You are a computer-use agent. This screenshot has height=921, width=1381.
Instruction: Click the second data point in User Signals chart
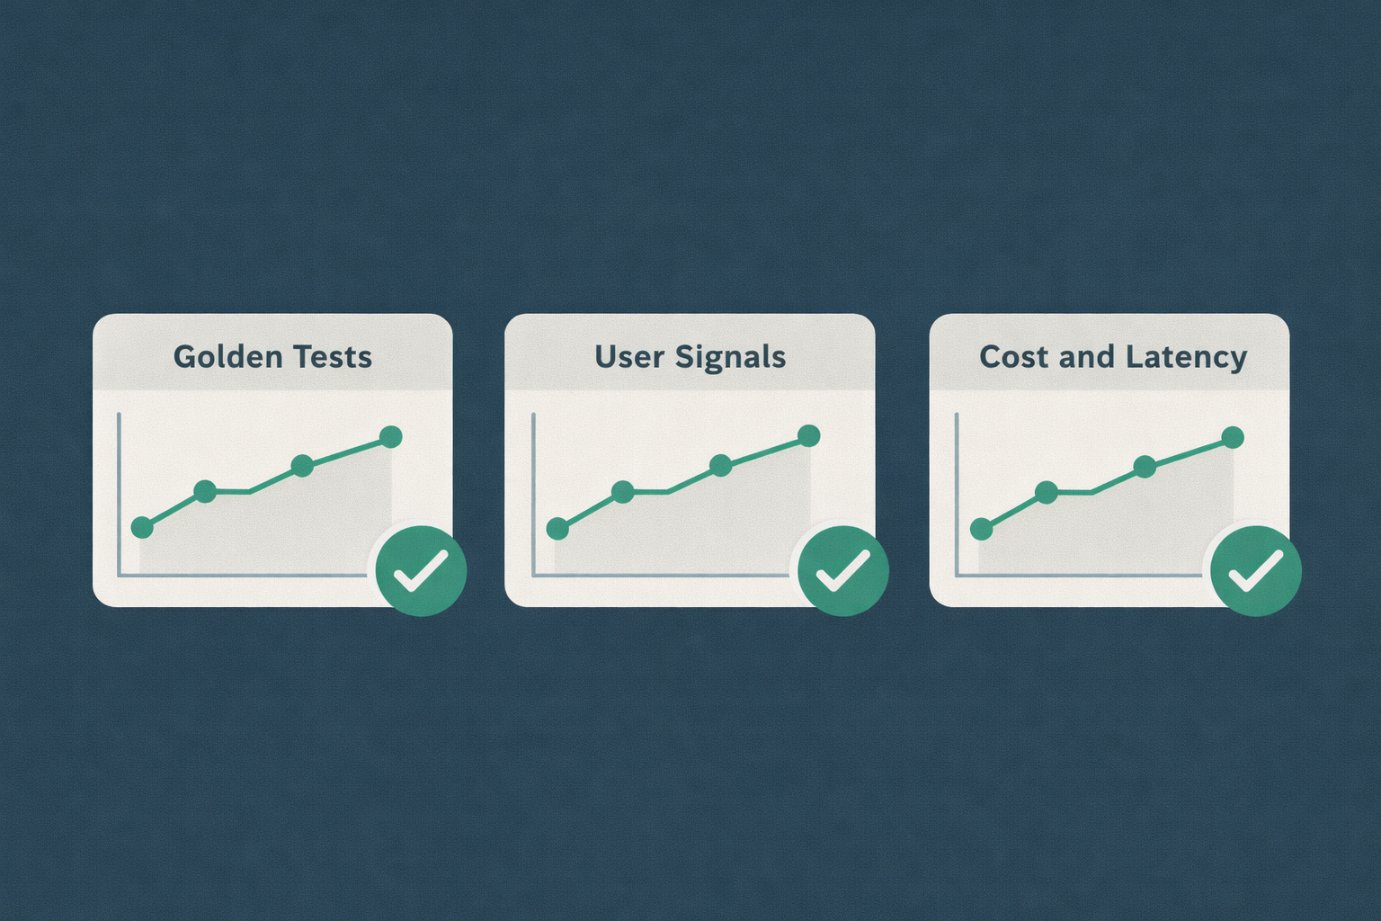pyautogui.click(x=622, y=492)
